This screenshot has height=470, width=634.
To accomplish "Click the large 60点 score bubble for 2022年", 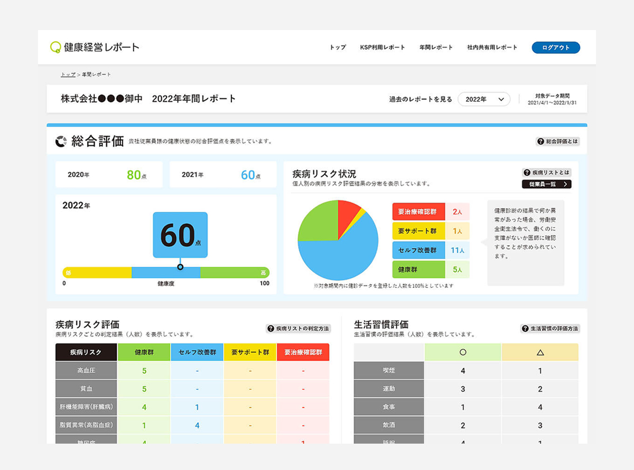I will pyautogui.click(x=180, y=235).
